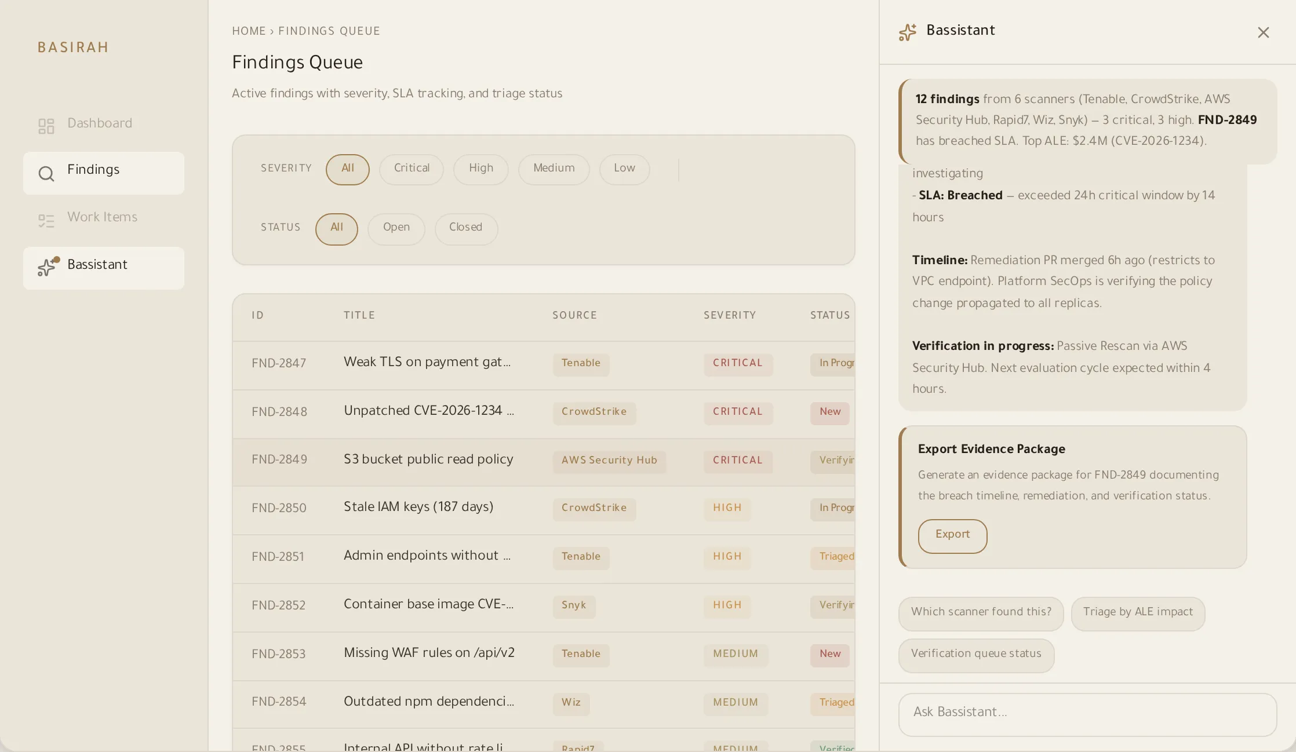
Task: Click the Export button
Action: pos(952,535)
